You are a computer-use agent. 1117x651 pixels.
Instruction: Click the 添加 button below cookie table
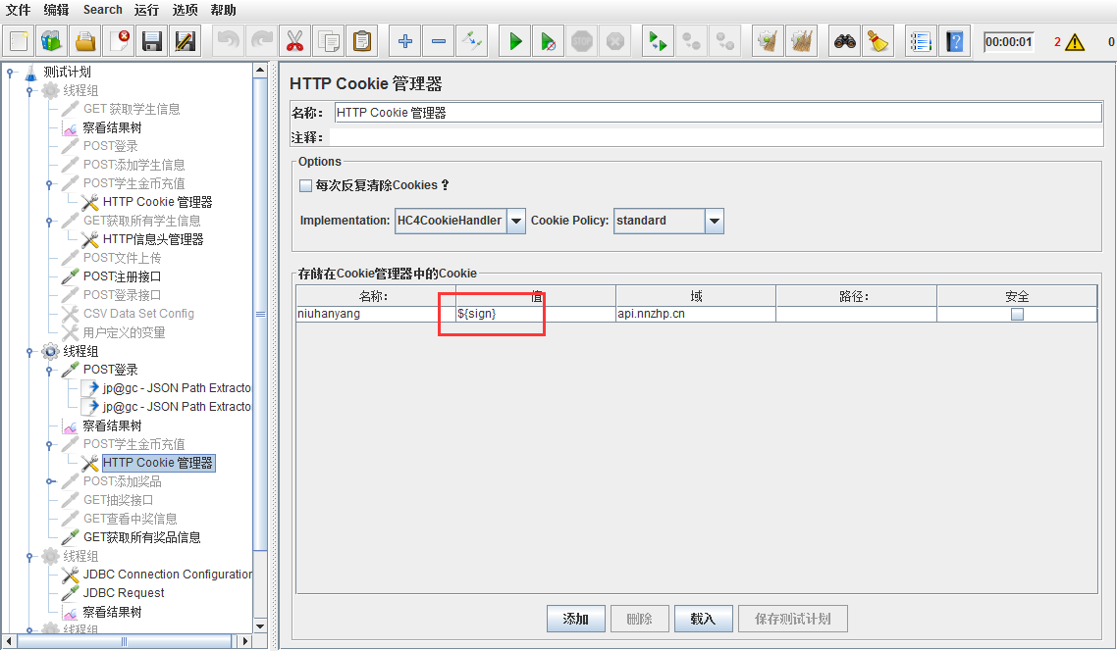pyautogui.click(x=575, y=619)
